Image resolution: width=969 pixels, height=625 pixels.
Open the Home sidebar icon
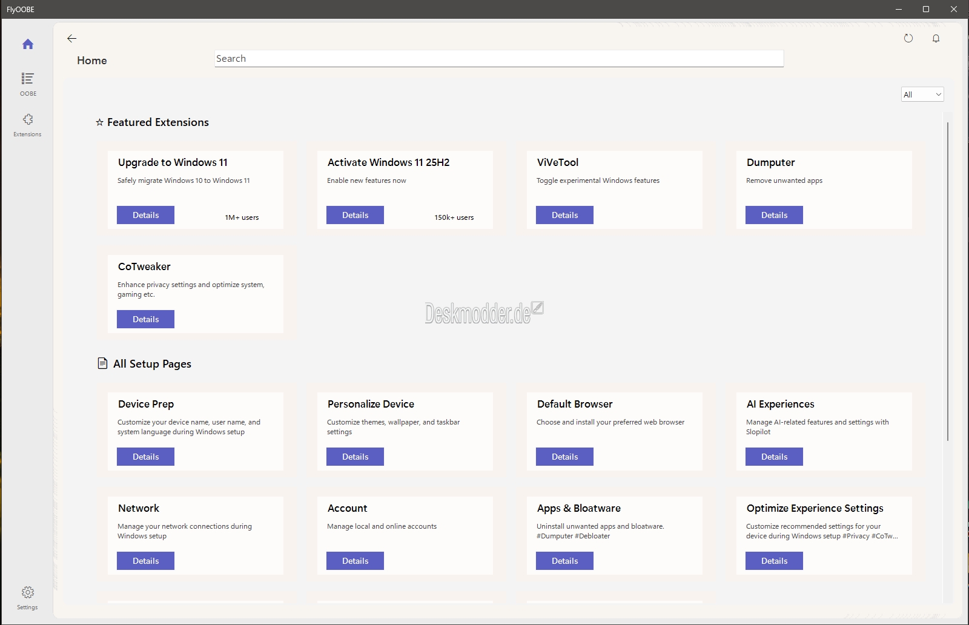point(28,44)
